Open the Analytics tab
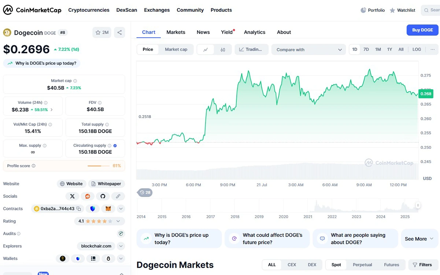Image resolution: width=440 pixels, height=275 pixels. coord(254,32)
